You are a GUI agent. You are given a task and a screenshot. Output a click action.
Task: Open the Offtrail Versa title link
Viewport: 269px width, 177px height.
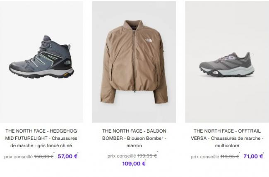(227, 131)
